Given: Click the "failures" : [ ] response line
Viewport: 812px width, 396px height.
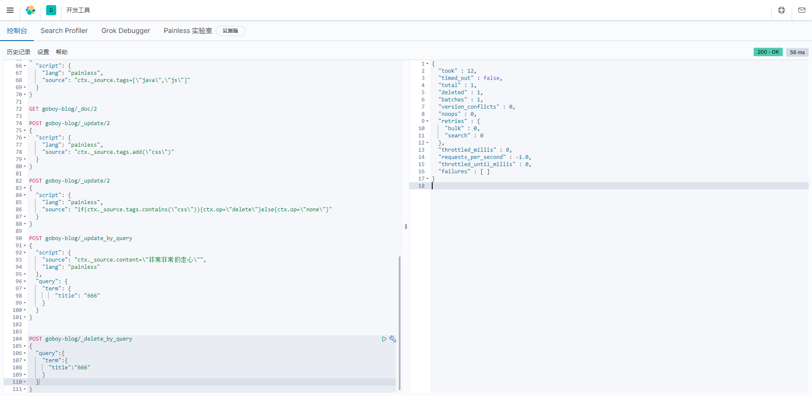Looking at the screenshot, I should (x=464, y=172).
